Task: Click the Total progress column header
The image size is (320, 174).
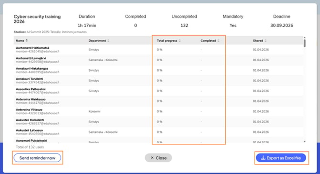Action: (167, 41)
